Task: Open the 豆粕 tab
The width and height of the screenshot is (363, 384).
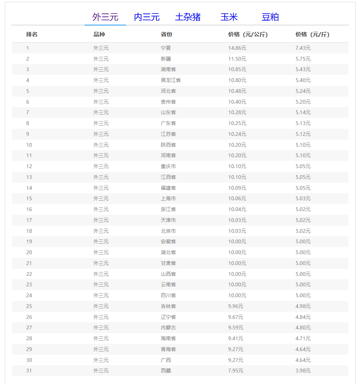Action: click(270, 17)
